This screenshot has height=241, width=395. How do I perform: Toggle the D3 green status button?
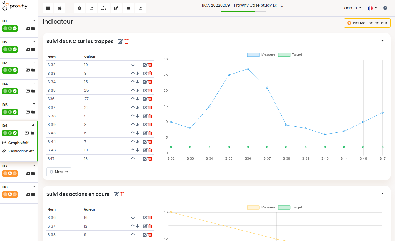(x=10, y=70)
